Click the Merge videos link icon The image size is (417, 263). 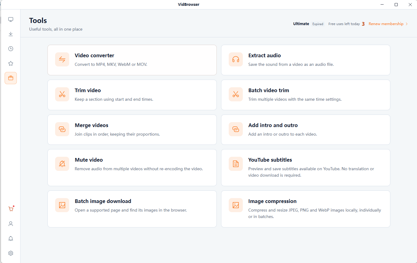(62, 129)
